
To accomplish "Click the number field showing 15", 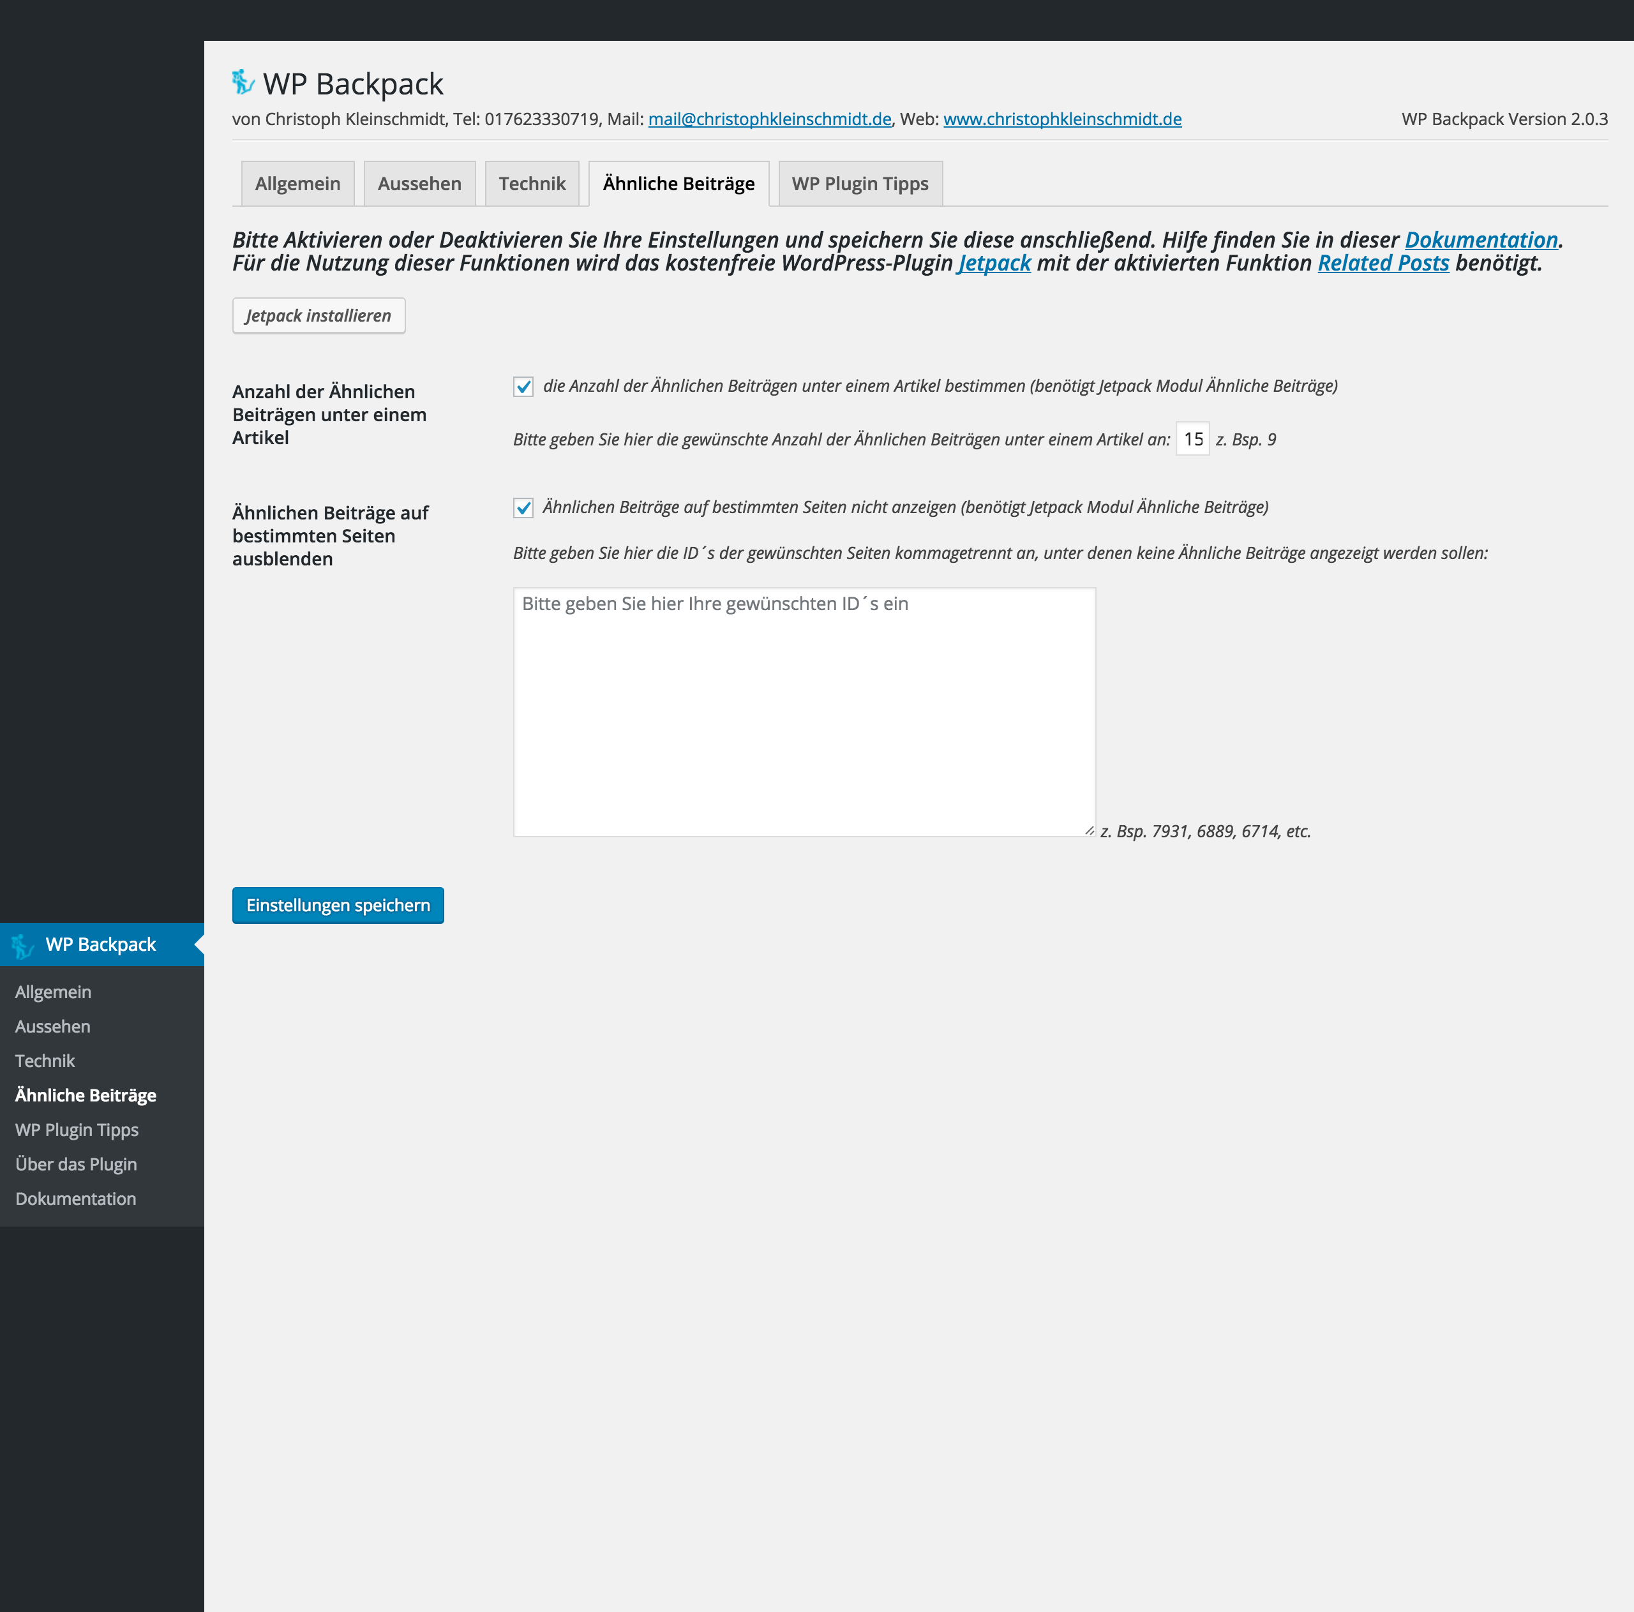I will pyautogui.click(x=1192, y=439).
